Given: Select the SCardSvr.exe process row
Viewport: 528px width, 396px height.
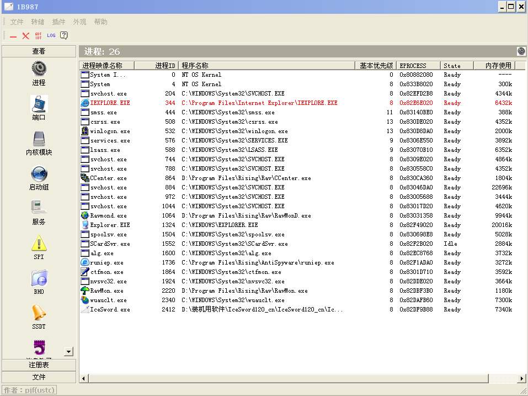Looking at the screenshot, I should click(x=296, y=244).
